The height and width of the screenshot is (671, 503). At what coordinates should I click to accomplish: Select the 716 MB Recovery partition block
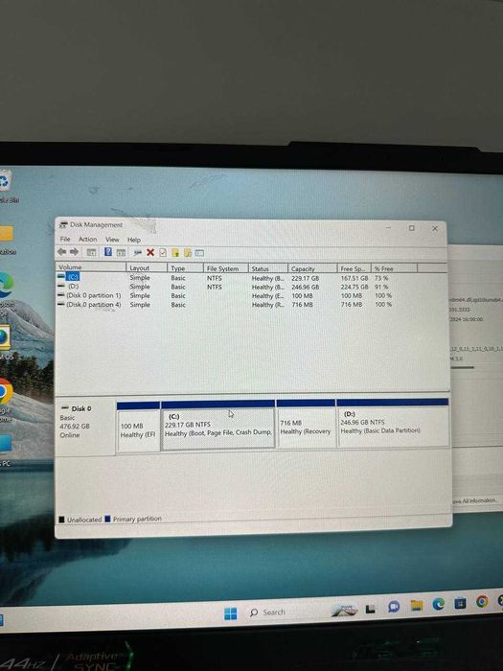(x=306, y=425)
